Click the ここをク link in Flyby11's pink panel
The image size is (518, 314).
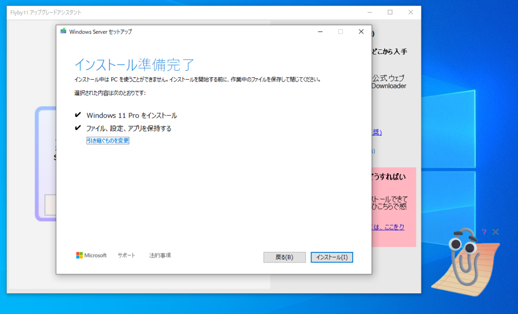coord(388,227)
